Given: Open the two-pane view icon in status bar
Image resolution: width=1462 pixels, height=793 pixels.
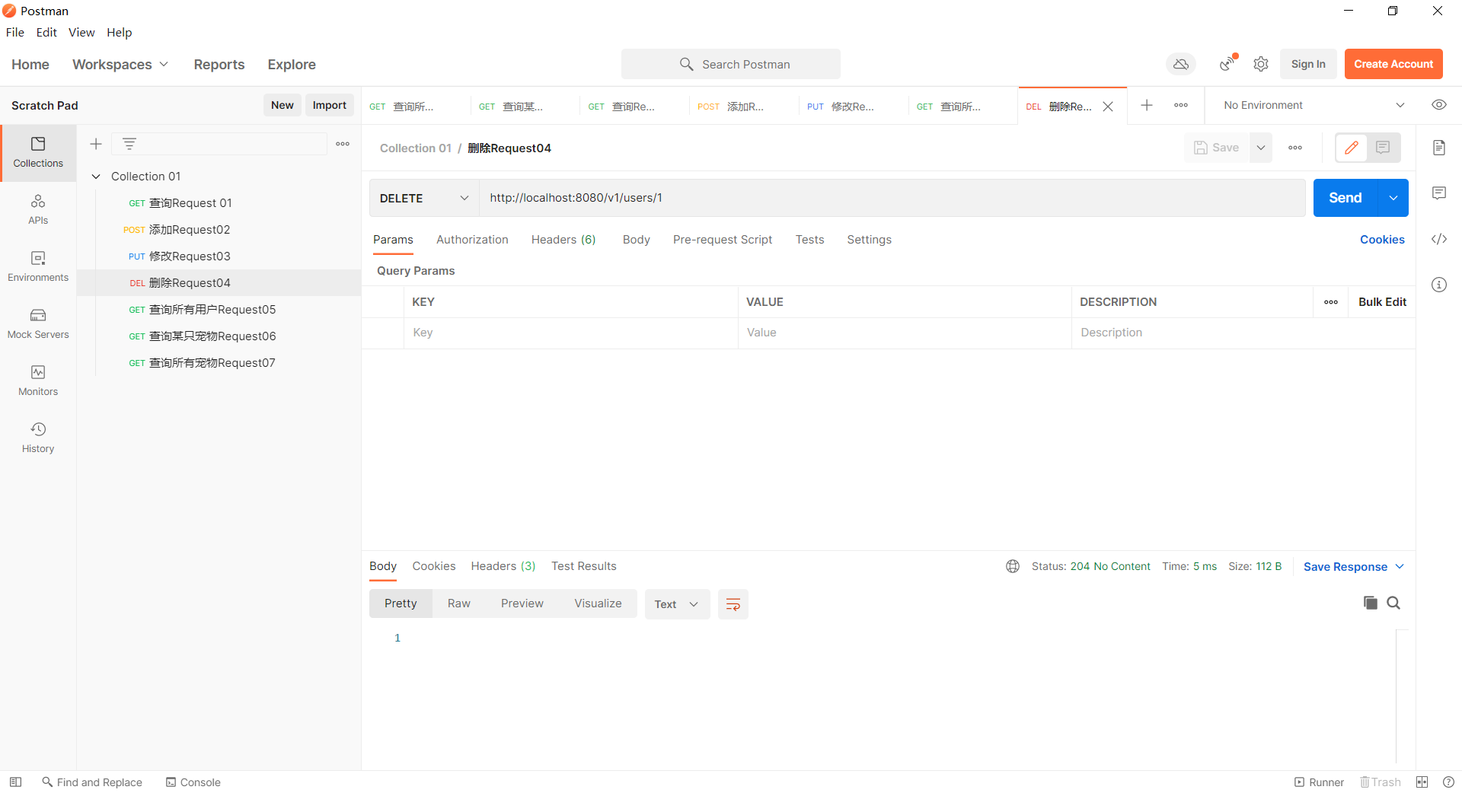Looking at the screenshot, I should tap(1422, 782).
